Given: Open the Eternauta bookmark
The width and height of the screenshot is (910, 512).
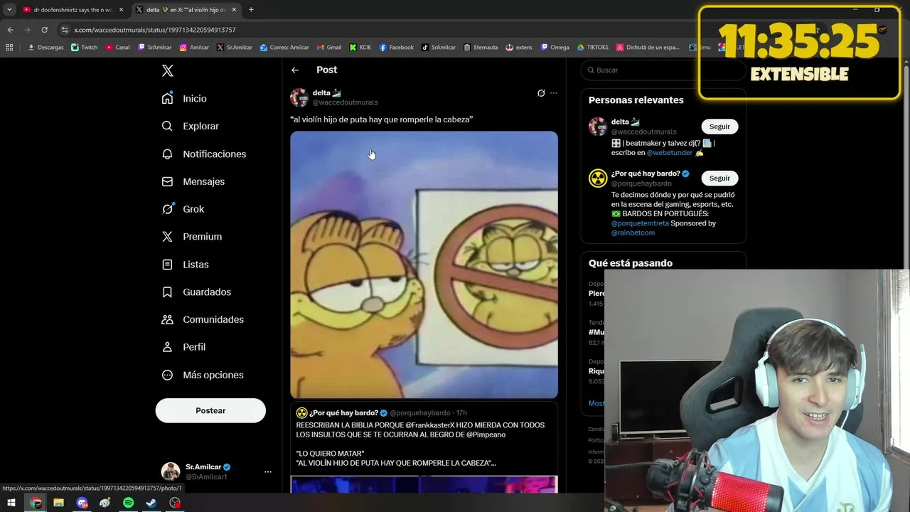Looking at the screenshot, I should tap(481, 48).
